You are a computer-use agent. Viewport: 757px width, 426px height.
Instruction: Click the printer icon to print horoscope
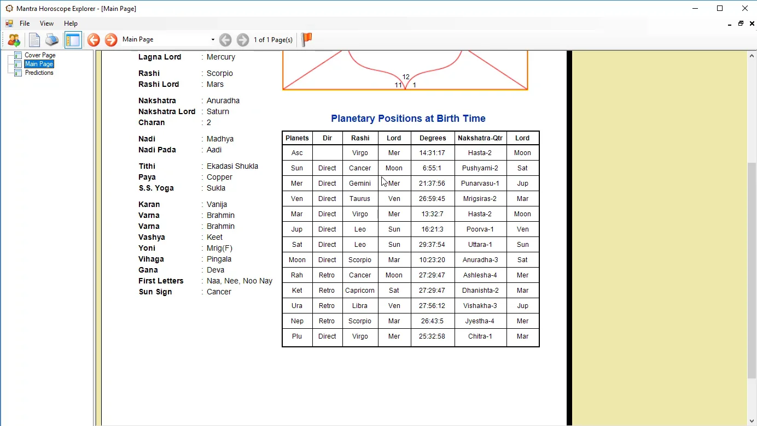pos(51,40)
